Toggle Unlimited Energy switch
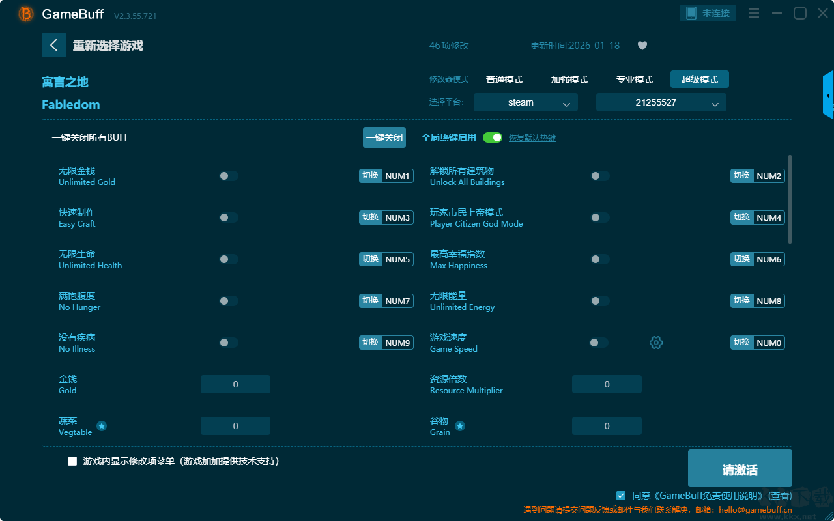 (600, 301)
